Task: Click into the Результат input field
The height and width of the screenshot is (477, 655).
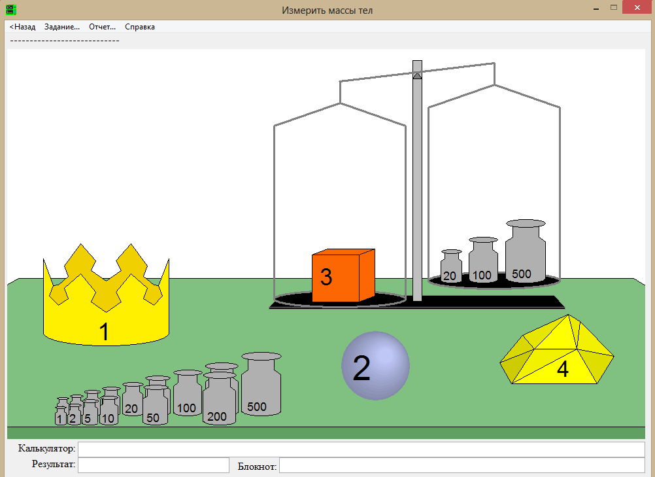Action: click(154, 465)
